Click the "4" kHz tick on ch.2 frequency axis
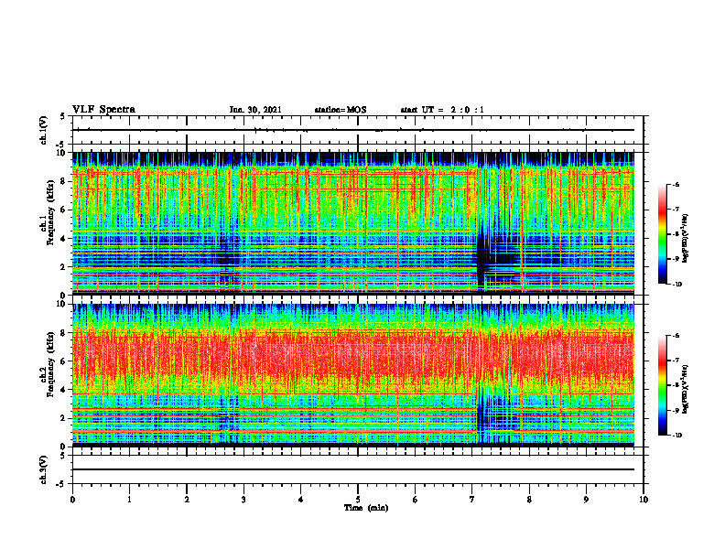The image size is (725, 560). pos(64,390)
